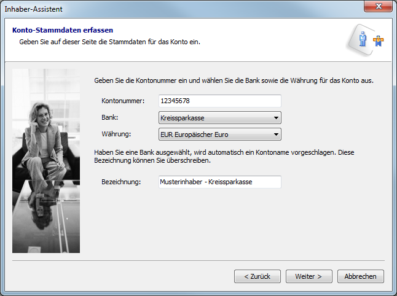Click into the Bezeichnung text field
This screenshot has height=296, width=397.
click(x=219, y=182)
